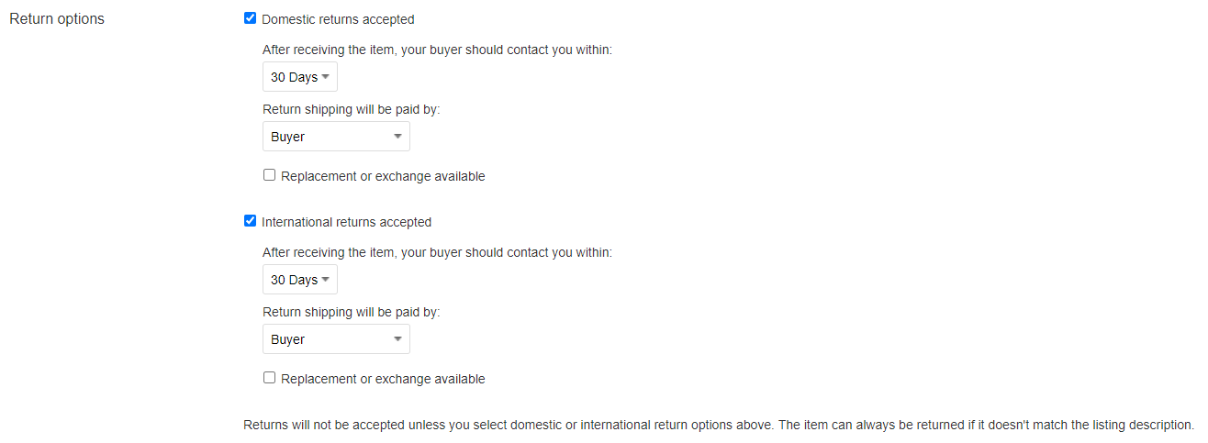Enable Replacement or exchange for domestic returns
This screenshot has width=1208, height=443.
pos(269,175)
